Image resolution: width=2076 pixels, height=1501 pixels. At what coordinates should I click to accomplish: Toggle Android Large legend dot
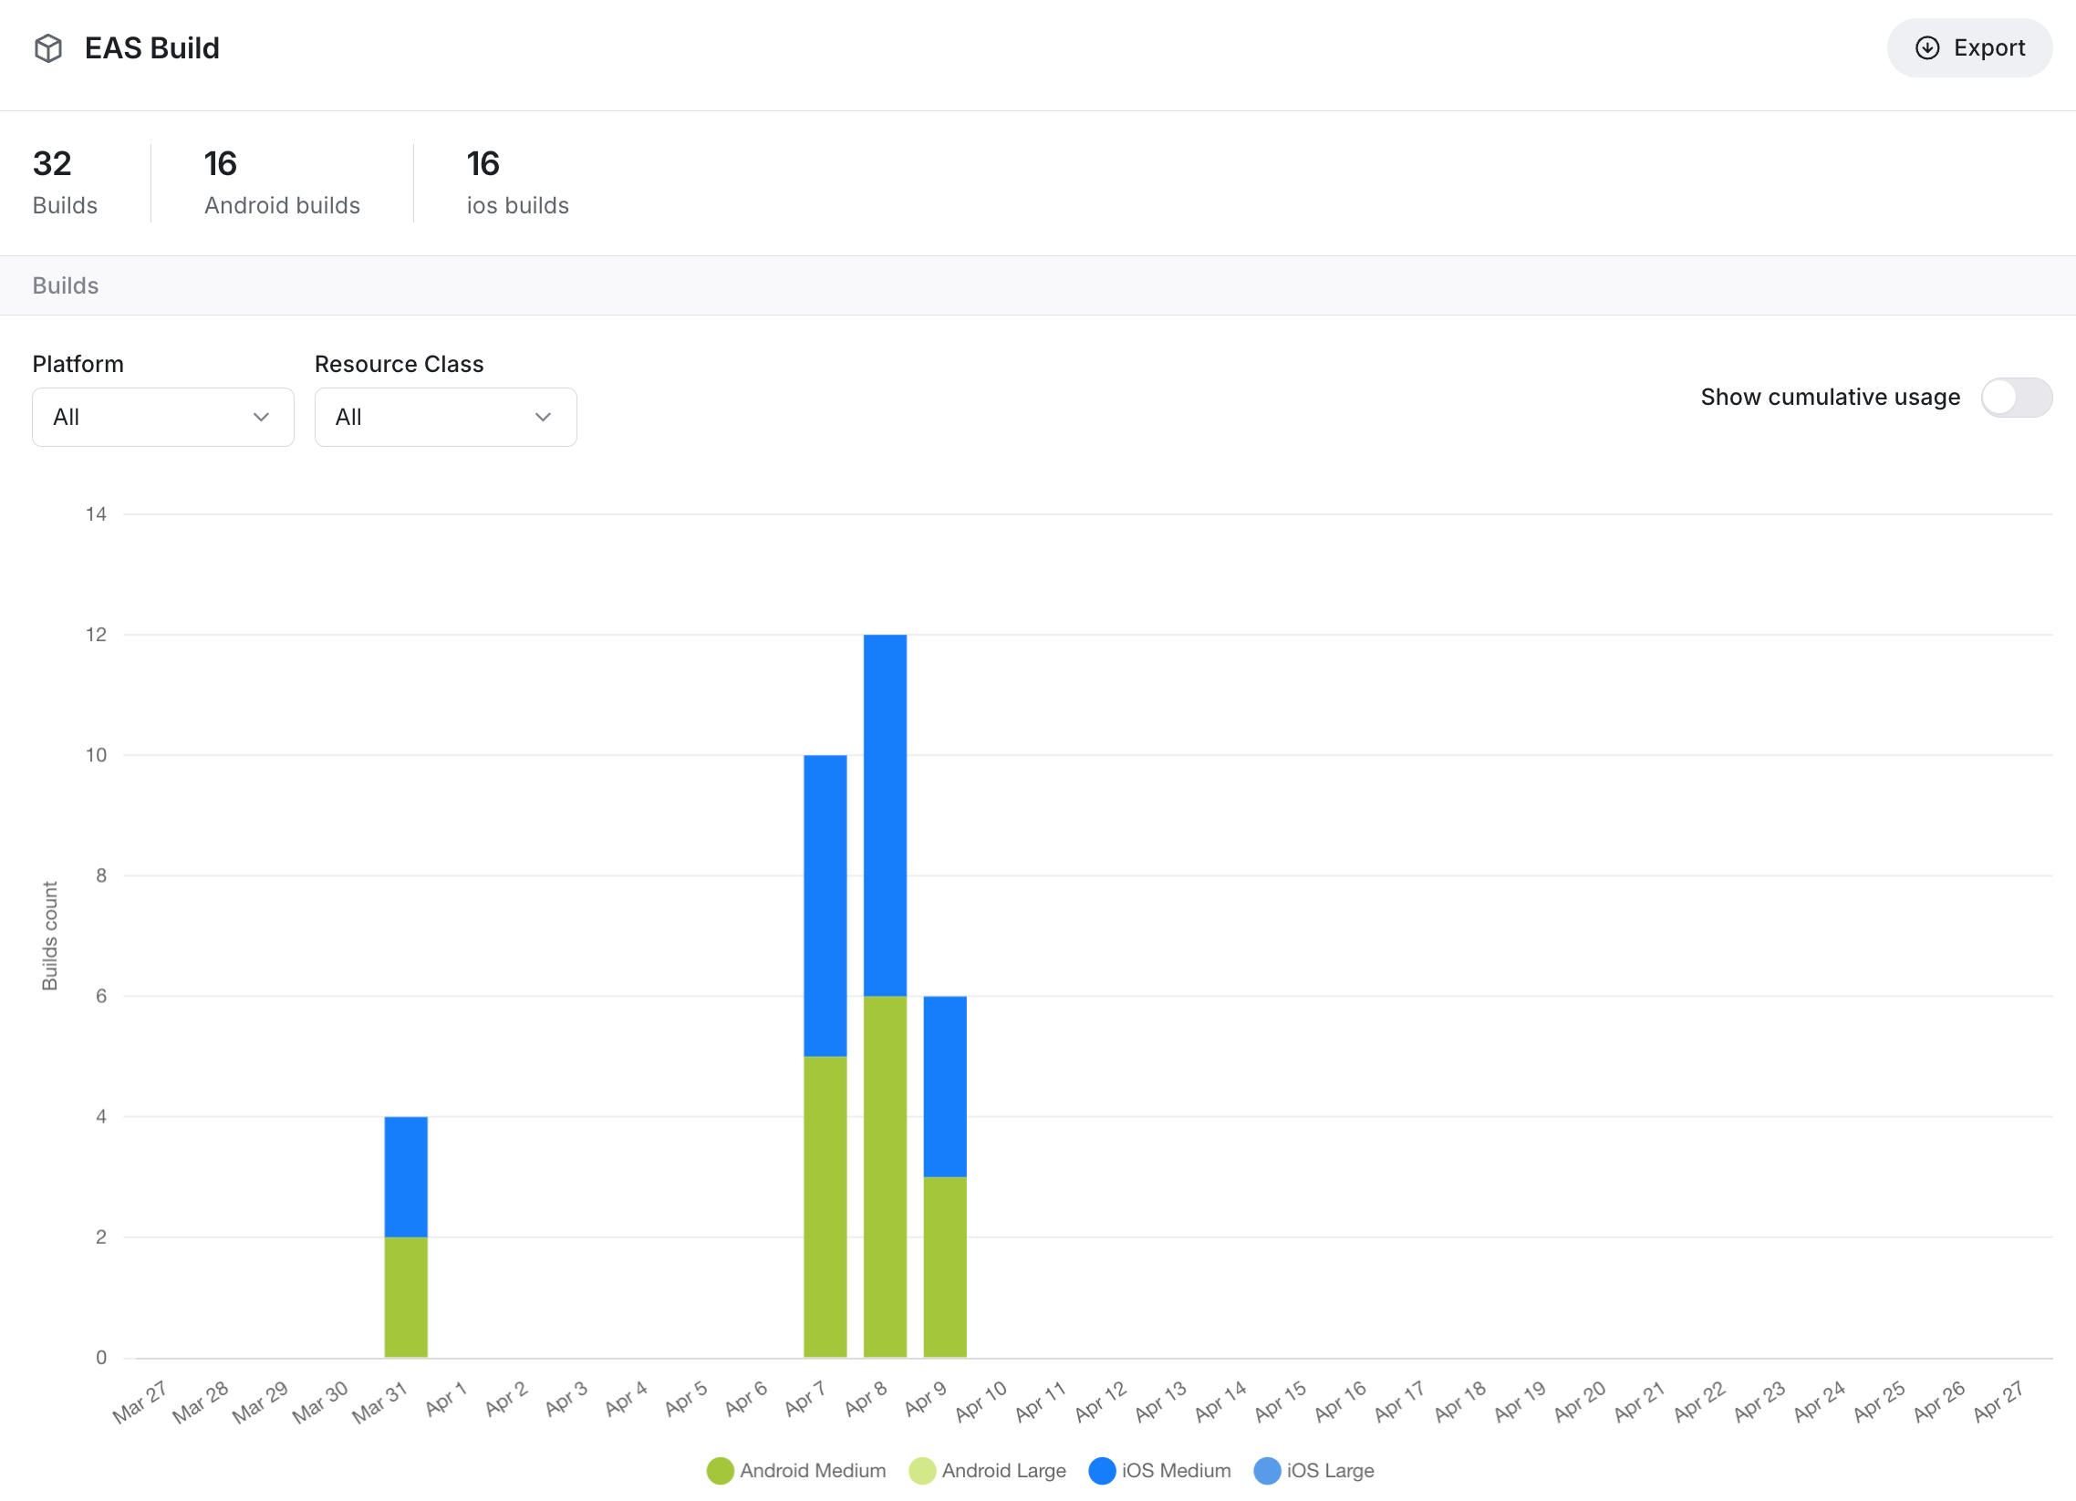click(x=922, y=1470)
